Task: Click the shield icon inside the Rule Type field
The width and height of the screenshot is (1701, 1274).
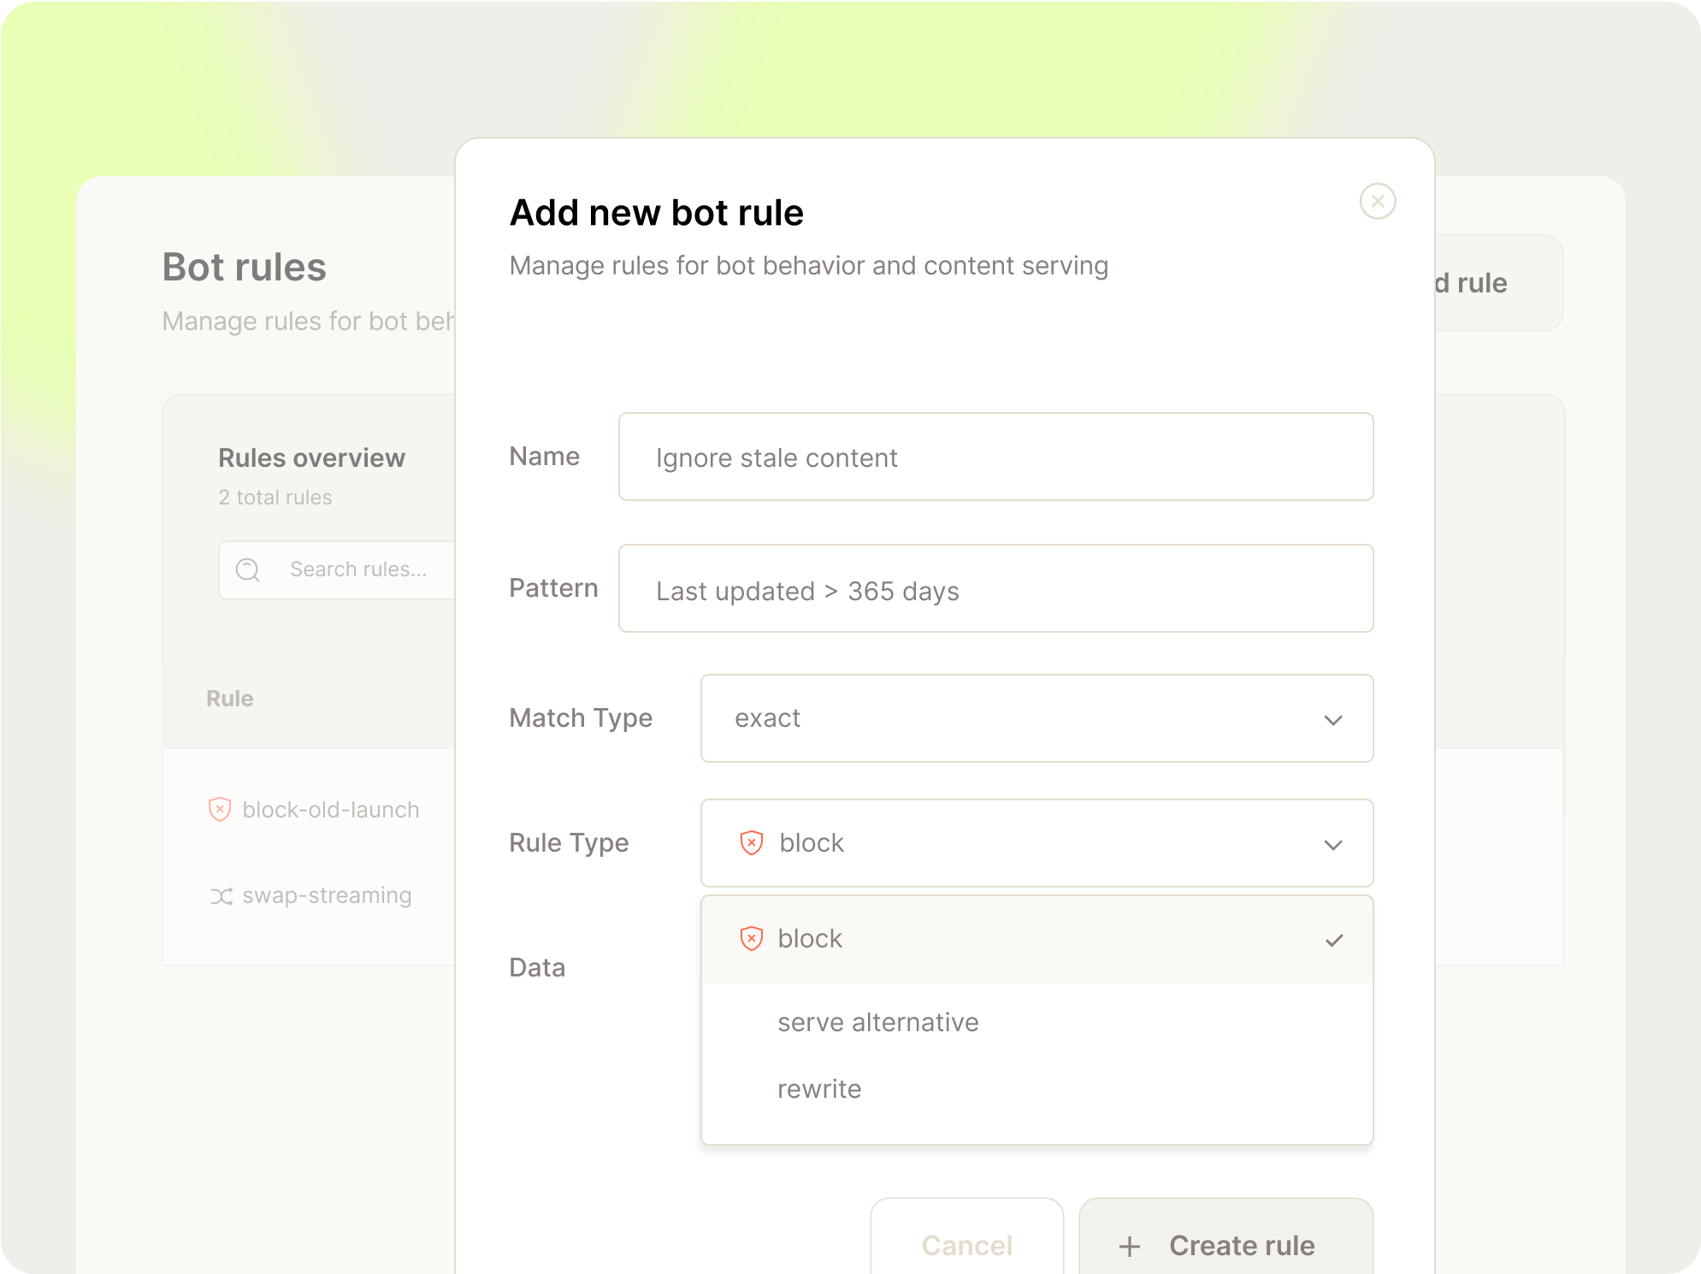Action: click(x=750, y=843)
